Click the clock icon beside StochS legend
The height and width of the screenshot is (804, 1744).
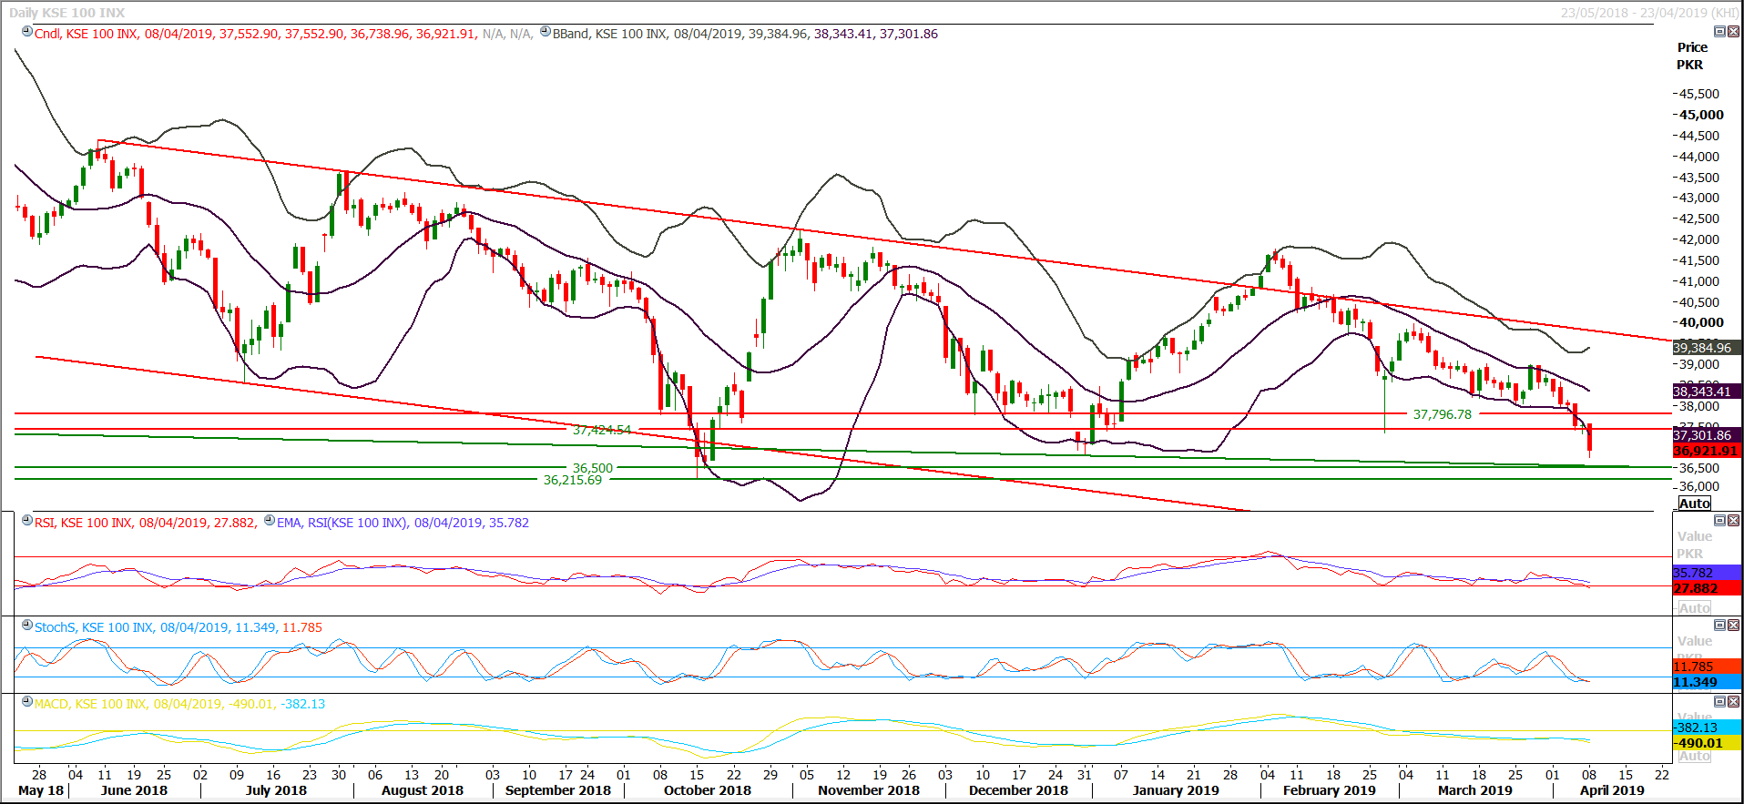[27, 626]
